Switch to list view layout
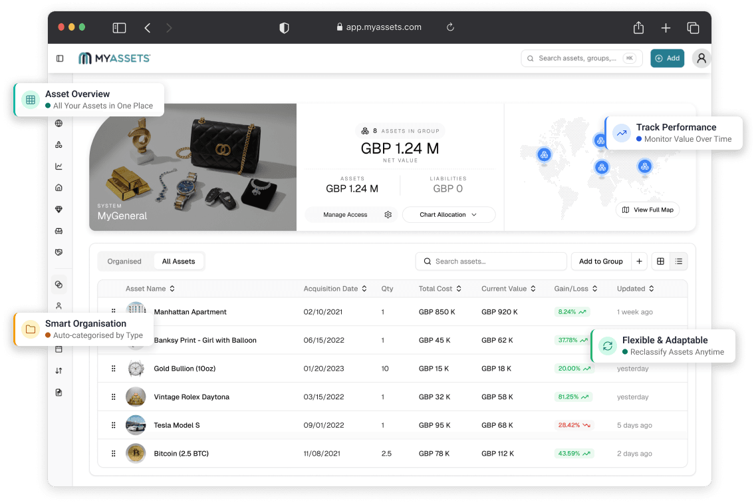Viewport: 756px width, 503px height. pos(679,261)
